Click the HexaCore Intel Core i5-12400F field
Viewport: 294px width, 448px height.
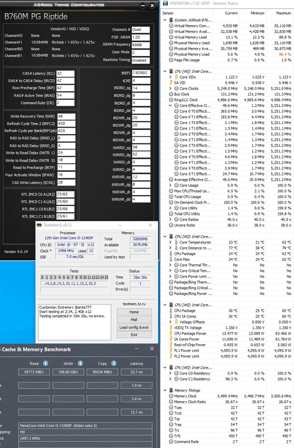(x=85, y=425)
